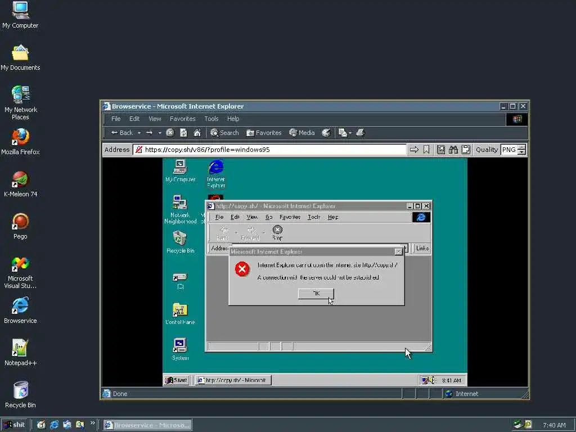
Task: Click the Internet Explorer quick launch icon
Action: click(x=55, y=425)
